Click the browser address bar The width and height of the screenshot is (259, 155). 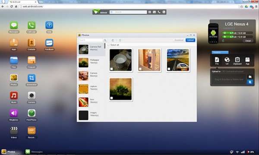click(129, 6)
